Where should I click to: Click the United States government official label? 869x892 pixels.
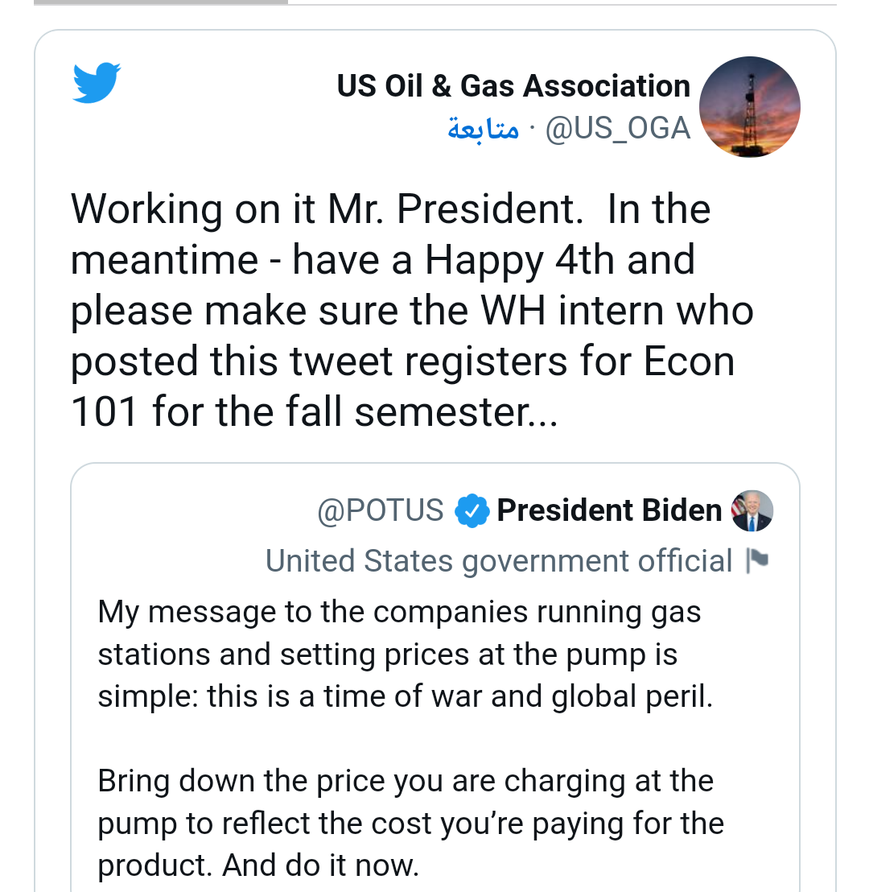click(x=499, y=561)
